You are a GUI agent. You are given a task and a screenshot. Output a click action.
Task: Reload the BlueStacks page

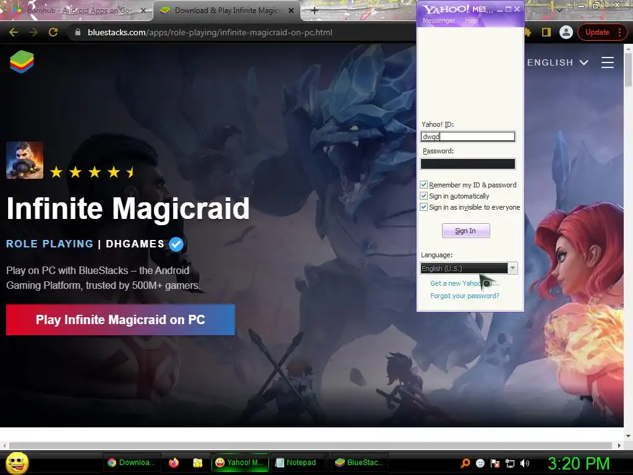click(x=53, y=32)
